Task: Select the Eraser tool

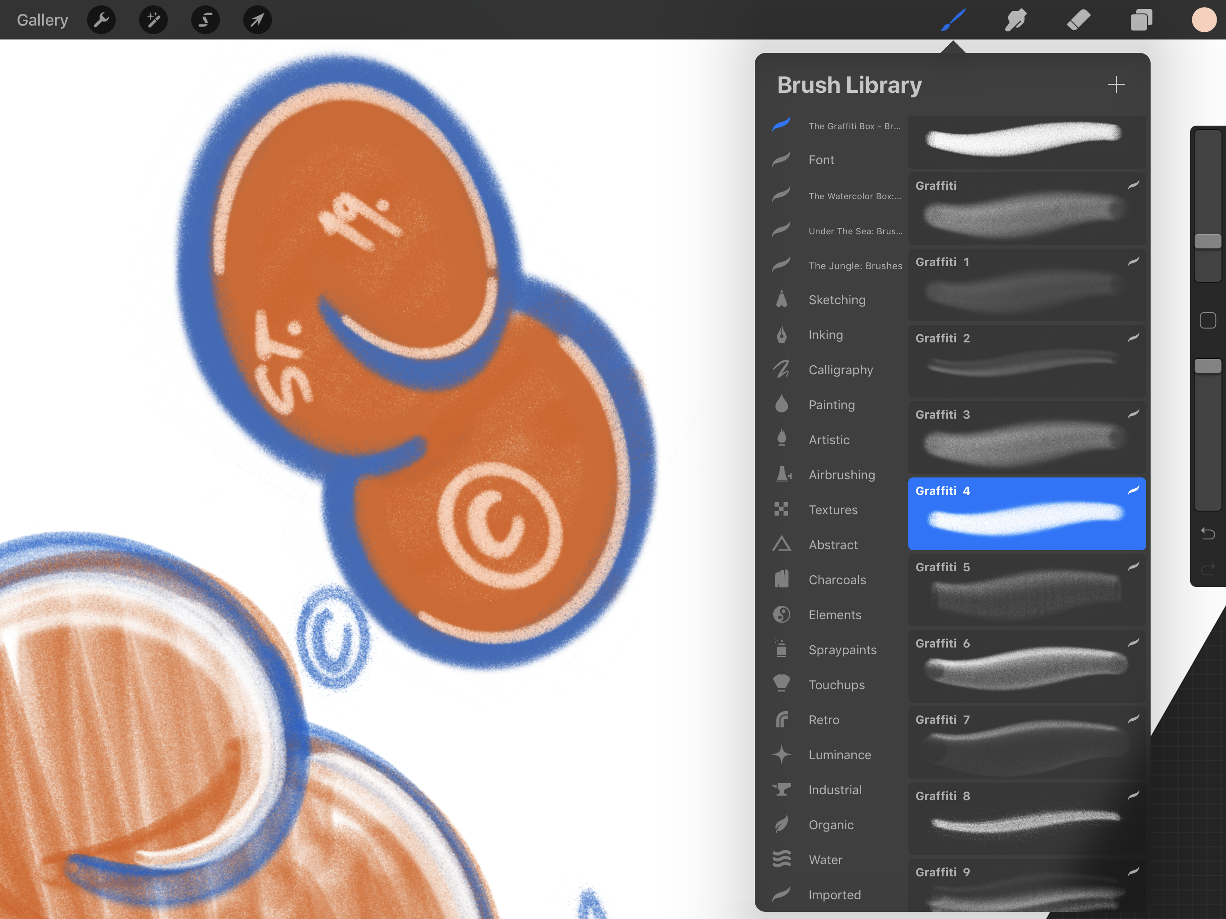Action: (1078, 21)
